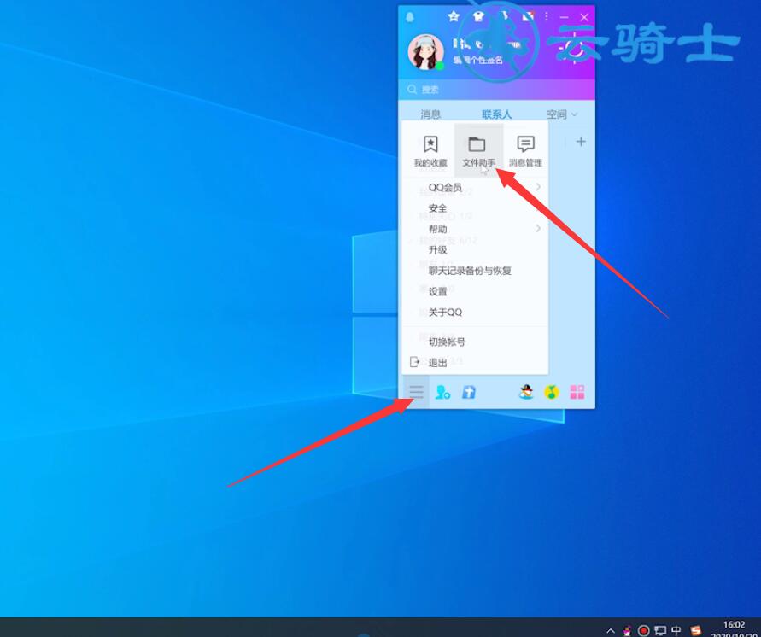Switch to the Contacts tab (联系人)
761x637 pixels.
(x=496, y=114)
